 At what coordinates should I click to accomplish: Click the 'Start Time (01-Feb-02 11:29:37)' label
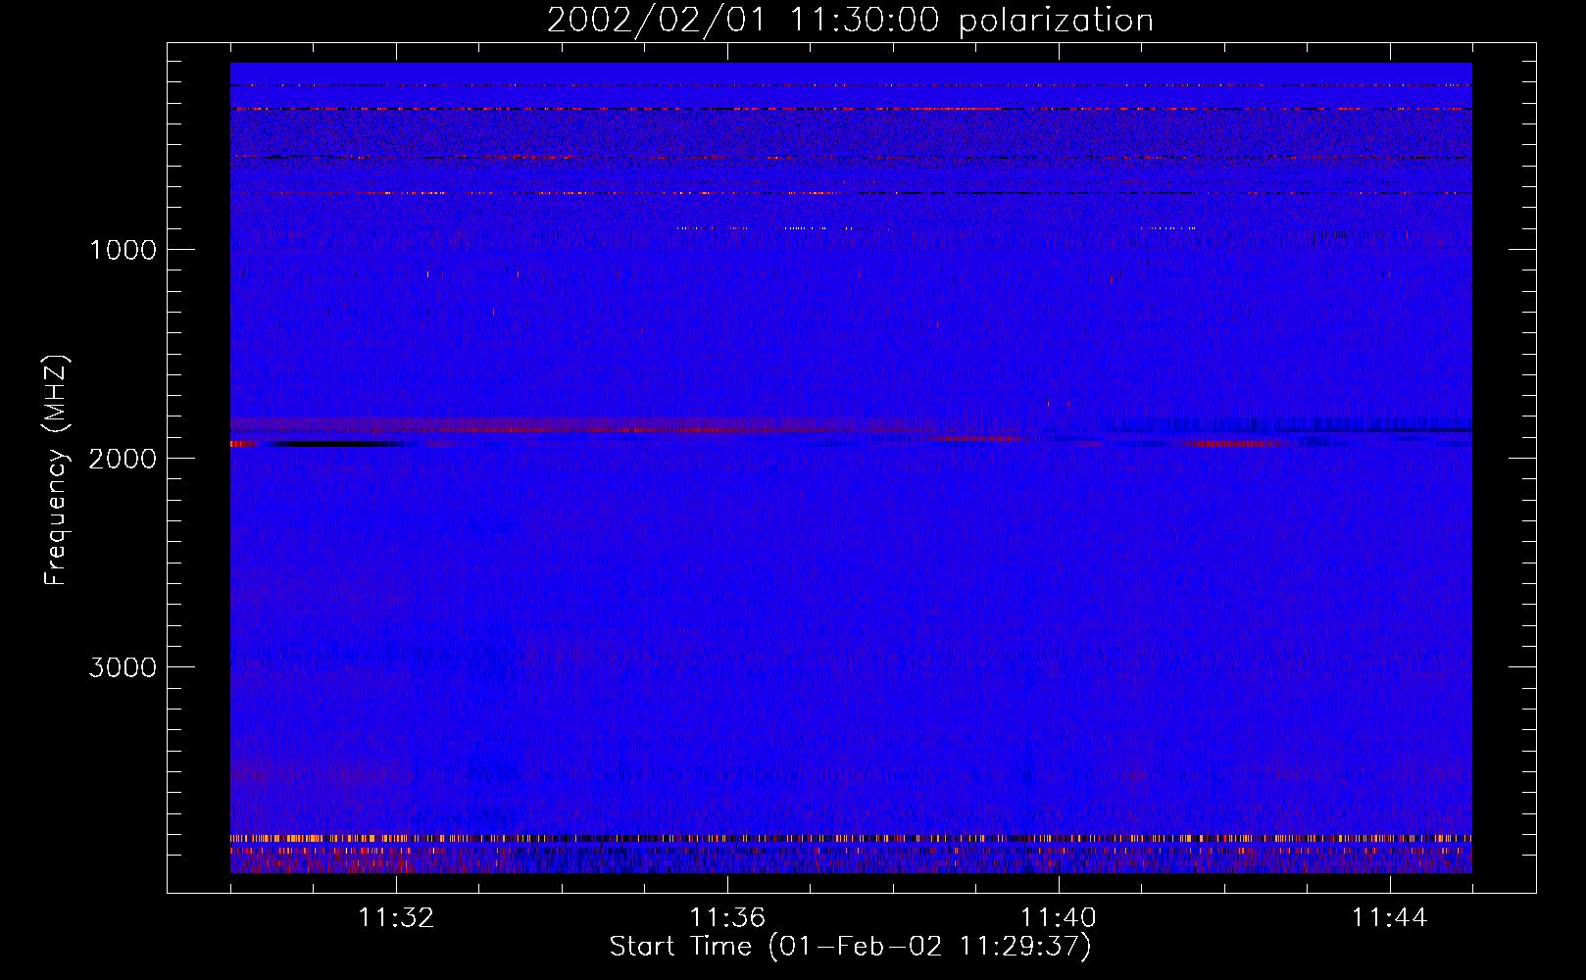click(x=850, y=947)
